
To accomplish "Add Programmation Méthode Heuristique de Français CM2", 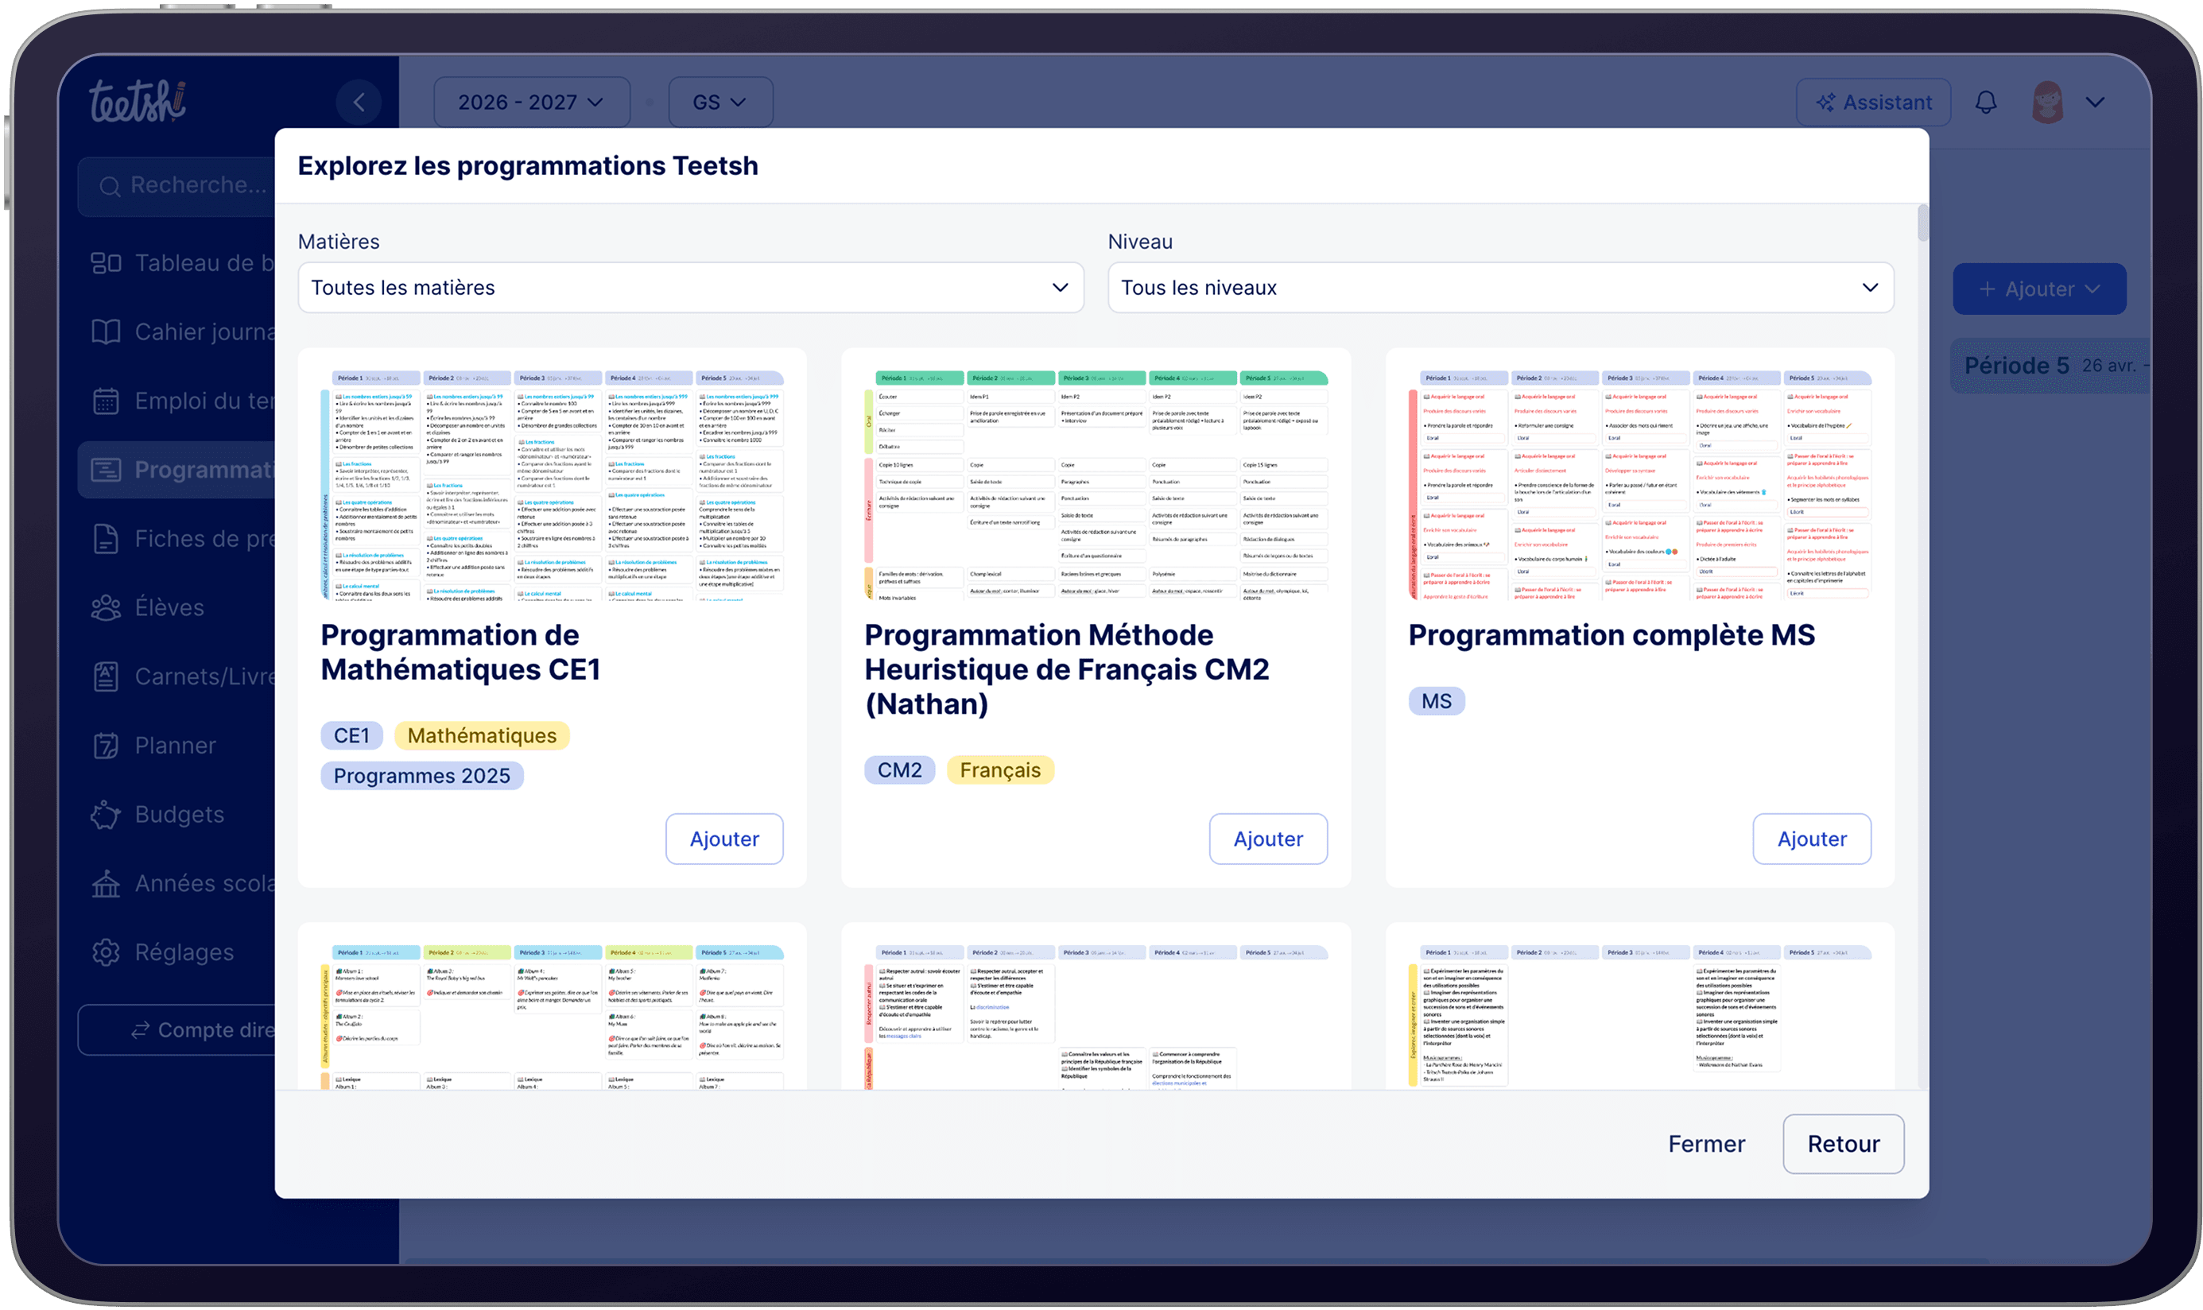I will coord(1267,839).
